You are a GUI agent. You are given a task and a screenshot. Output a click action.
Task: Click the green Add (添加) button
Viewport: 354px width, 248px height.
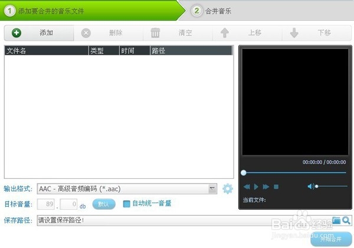[39, 33]
